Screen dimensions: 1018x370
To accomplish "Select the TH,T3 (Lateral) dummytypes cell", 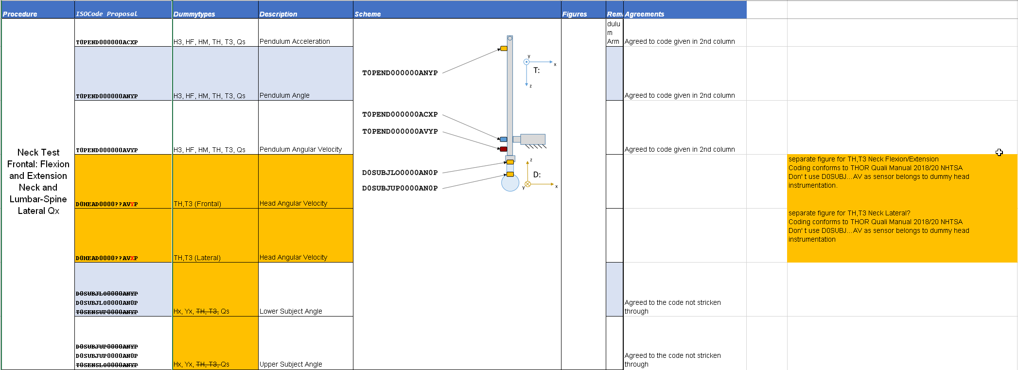I will (215, 236).
